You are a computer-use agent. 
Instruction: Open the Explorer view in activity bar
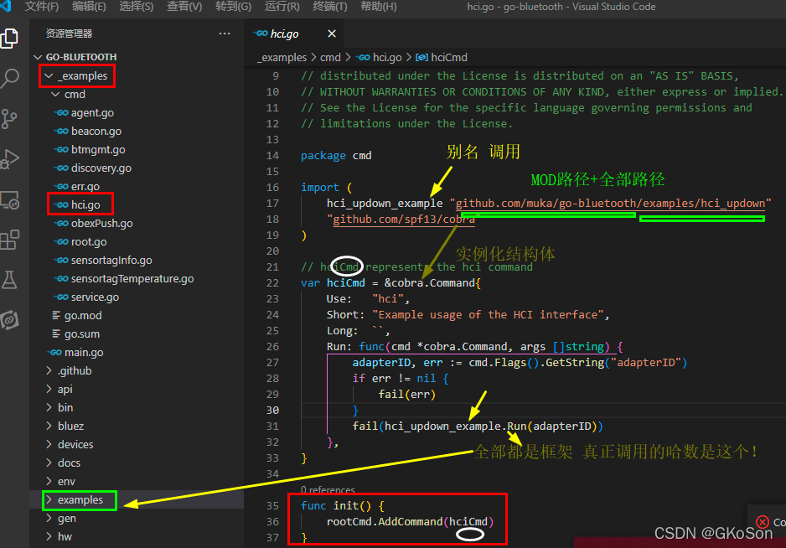click(x=9, y=38)
